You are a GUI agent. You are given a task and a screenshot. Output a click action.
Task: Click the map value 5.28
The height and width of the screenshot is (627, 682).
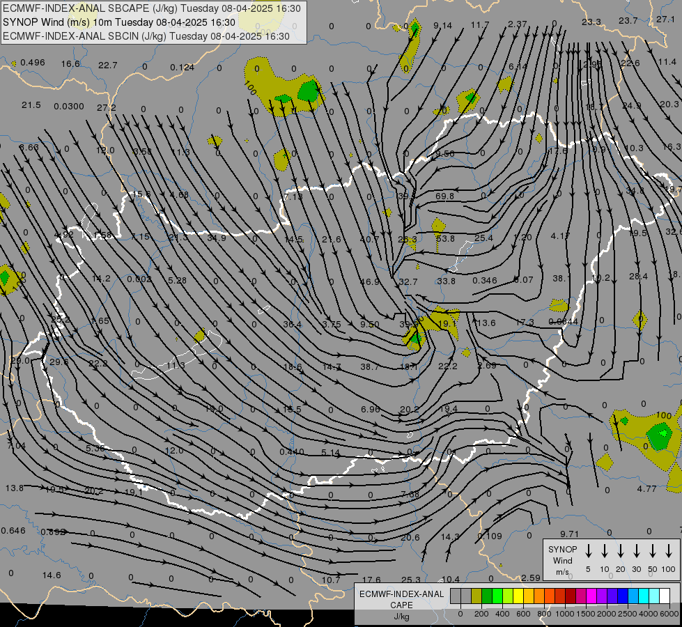click(x=177, y=281)
